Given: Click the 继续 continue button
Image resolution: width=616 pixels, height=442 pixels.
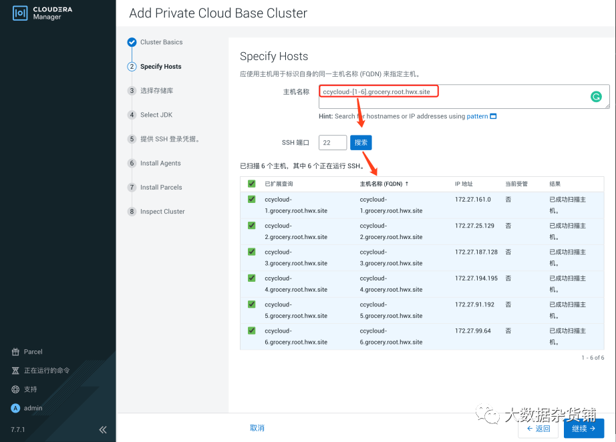Looking at the screenshot, I should pyautogui.click(x=584, y=429).
